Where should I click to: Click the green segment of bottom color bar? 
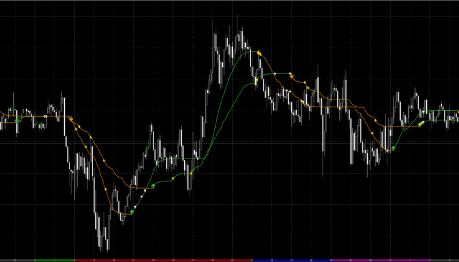click(x=54, y=260)
